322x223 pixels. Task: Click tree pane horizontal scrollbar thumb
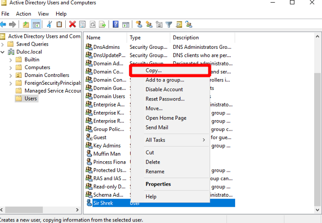tap(24, 210)
